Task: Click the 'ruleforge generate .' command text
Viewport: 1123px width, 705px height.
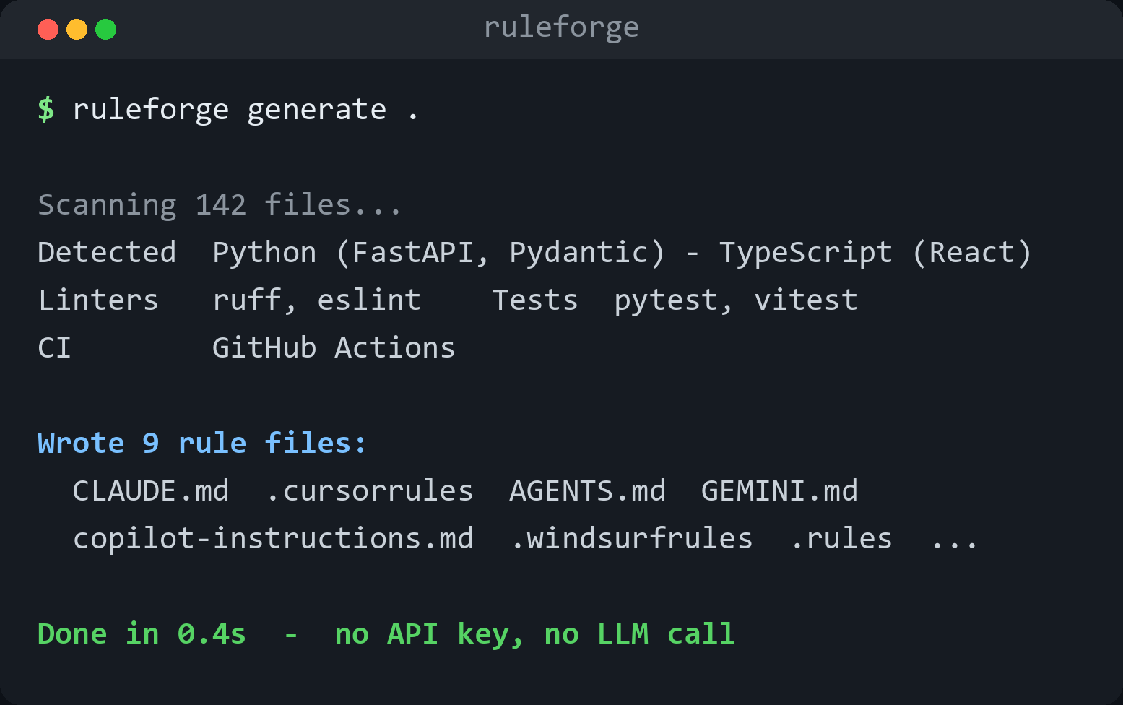Action: (246, 110)
